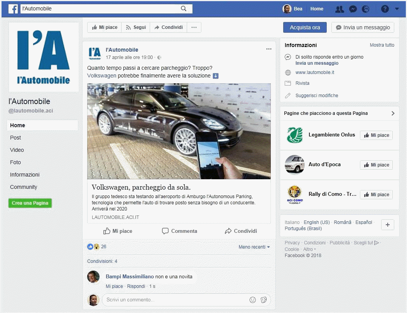Like Rally di Como page

376,195
